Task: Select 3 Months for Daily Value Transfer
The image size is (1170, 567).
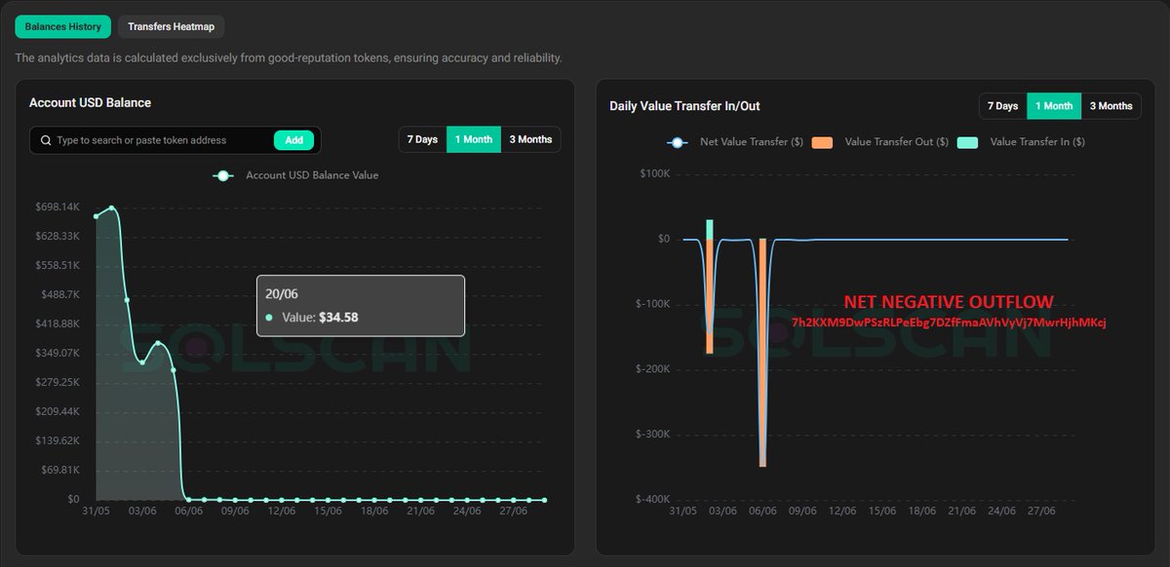Action: (1111, 105)
